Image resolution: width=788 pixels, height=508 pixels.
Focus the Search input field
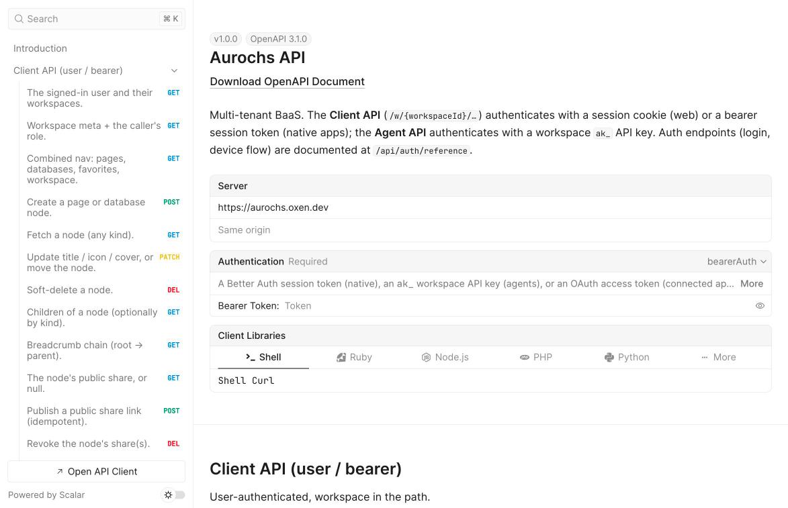pyautogui.click(x=97, y=19)
